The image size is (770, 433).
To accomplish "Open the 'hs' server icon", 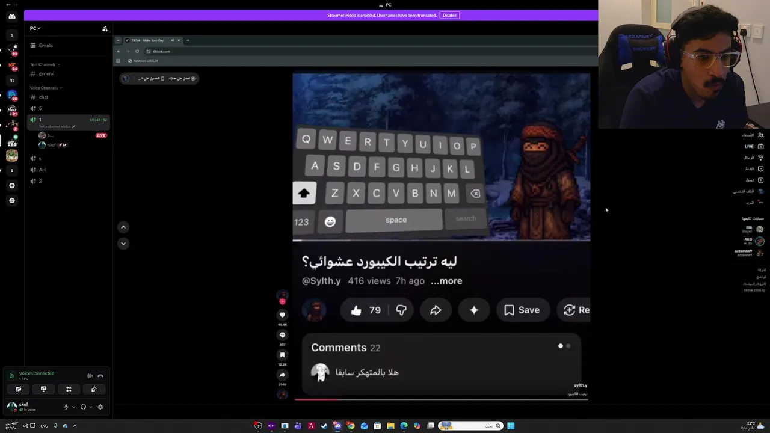I will coord(12,80).
